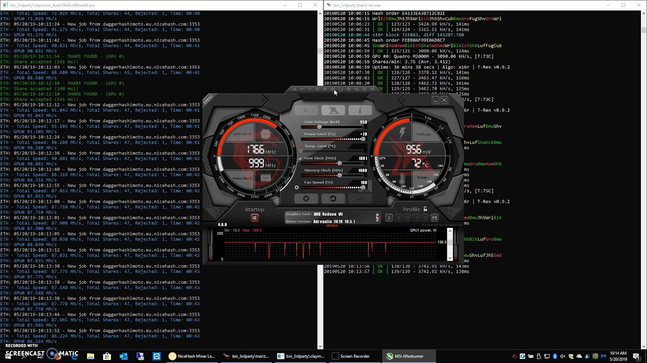Viewport: 647px width, 363px height.
Task: Switch to the Claymore console taskbar button
Action: tap(301, 356)
